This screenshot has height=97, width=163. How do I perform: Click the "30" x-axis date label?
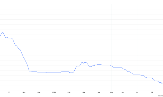(x=9, y=92)
